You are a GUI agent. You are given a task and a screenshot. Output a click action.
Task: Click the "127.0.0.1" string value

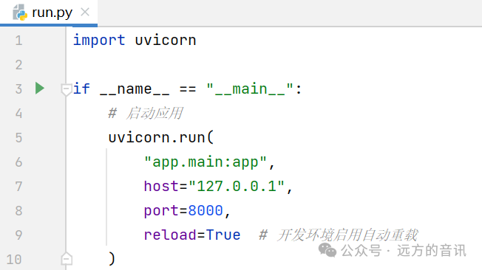click(237, 186)
